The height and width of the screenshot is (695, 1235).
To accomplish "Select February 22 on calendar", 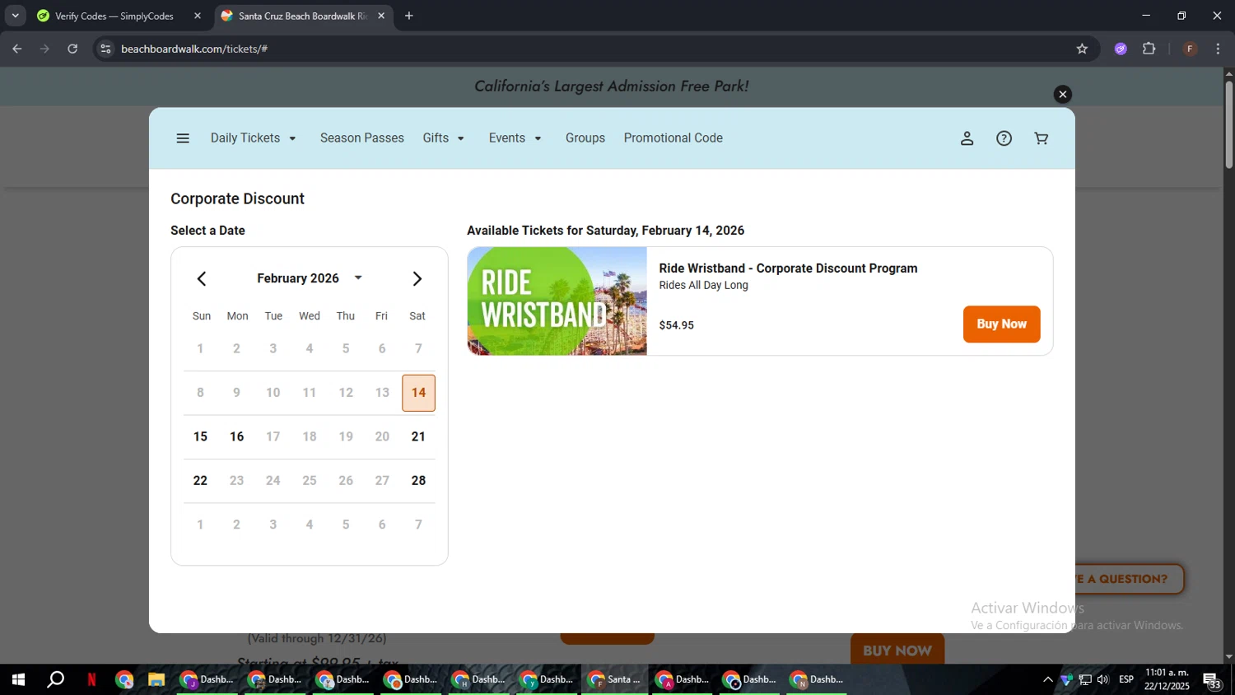I will tap(200, 481).
